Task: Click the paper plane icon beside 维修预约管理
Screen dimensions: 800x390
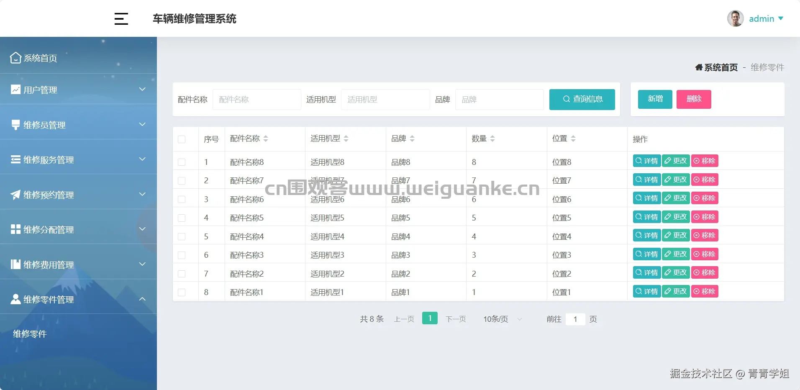Action: [x=15, y=195]
